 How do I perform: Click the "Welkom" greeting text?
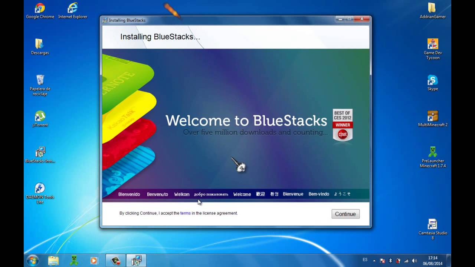point(182,194)
